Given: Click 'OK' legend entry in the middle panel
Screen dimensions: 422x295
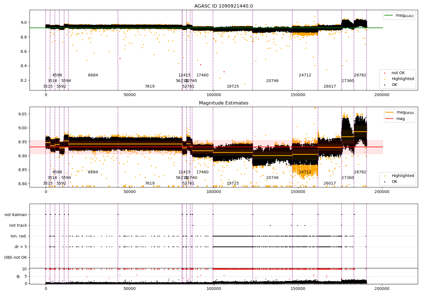Looking at the screenshot, I should (x=391, y=182).
